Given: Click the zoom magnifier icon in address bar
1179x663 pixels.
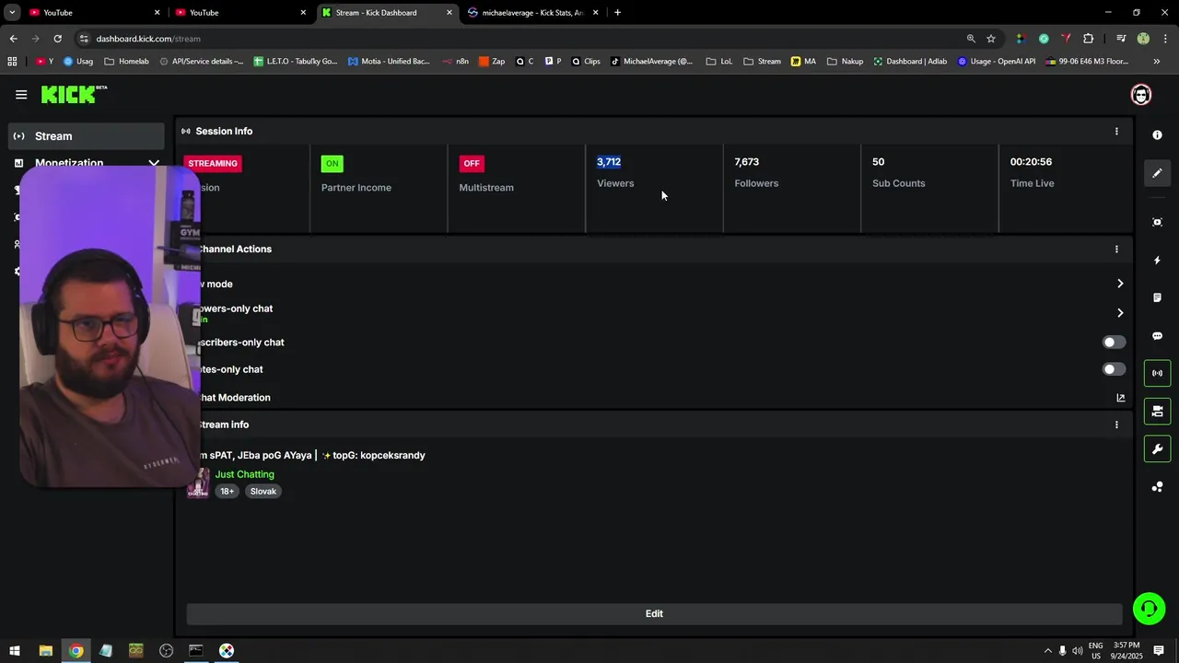Looking at the screenshot, I should 971,39.
